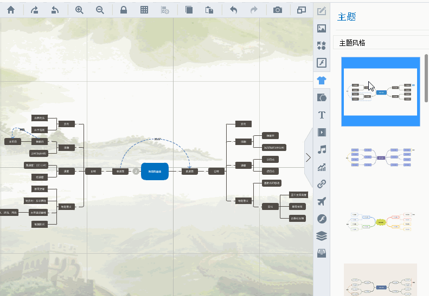Undo the last action
The image size is (429, 296).
(x=233, y=10)
